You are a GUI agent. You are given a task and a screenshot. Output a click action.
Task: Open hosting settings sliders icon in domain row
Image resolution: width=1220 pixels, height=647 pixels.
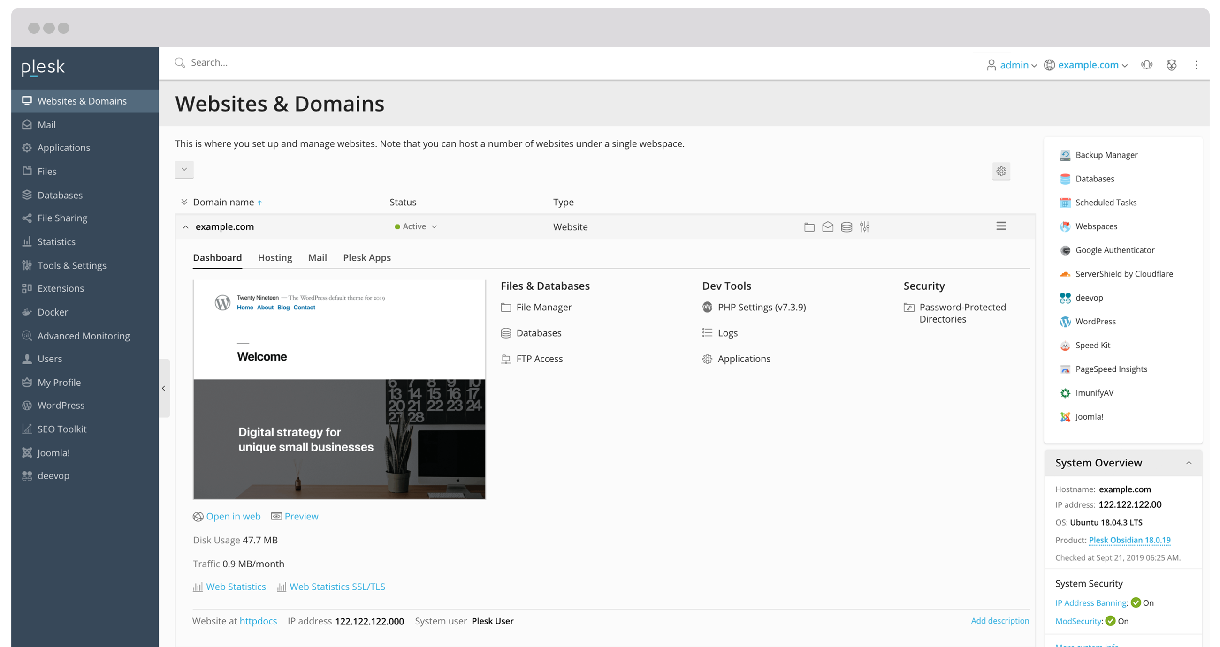(865, 227)
